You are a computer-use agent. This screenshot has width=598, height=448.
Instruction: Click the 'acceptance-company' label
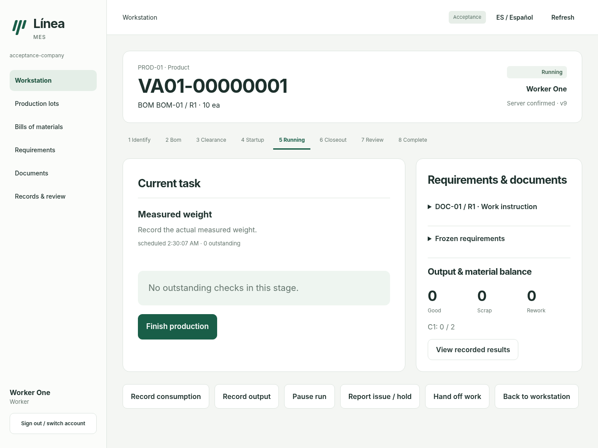(x=37, y=56)
